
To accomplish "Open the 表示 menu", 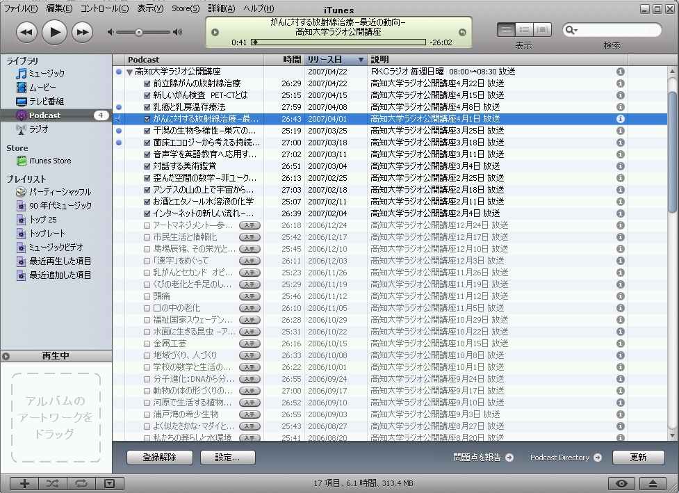I will 150,8.
